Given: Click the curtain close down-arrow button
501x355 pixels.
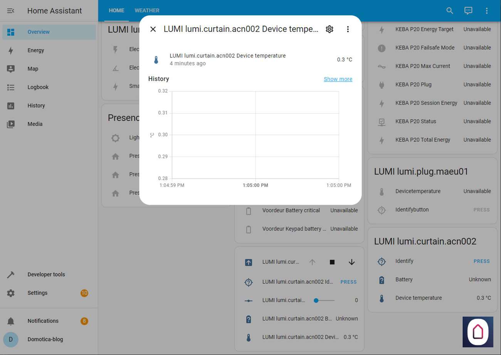Looking at the screenshot, I should pyautogui.click(x=351, y=262).
